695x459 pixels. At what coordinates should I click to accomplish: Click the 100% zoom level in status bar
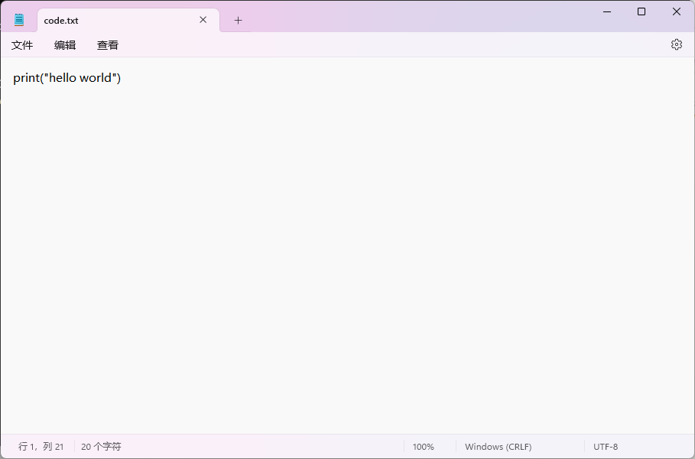tap(423, 447)
